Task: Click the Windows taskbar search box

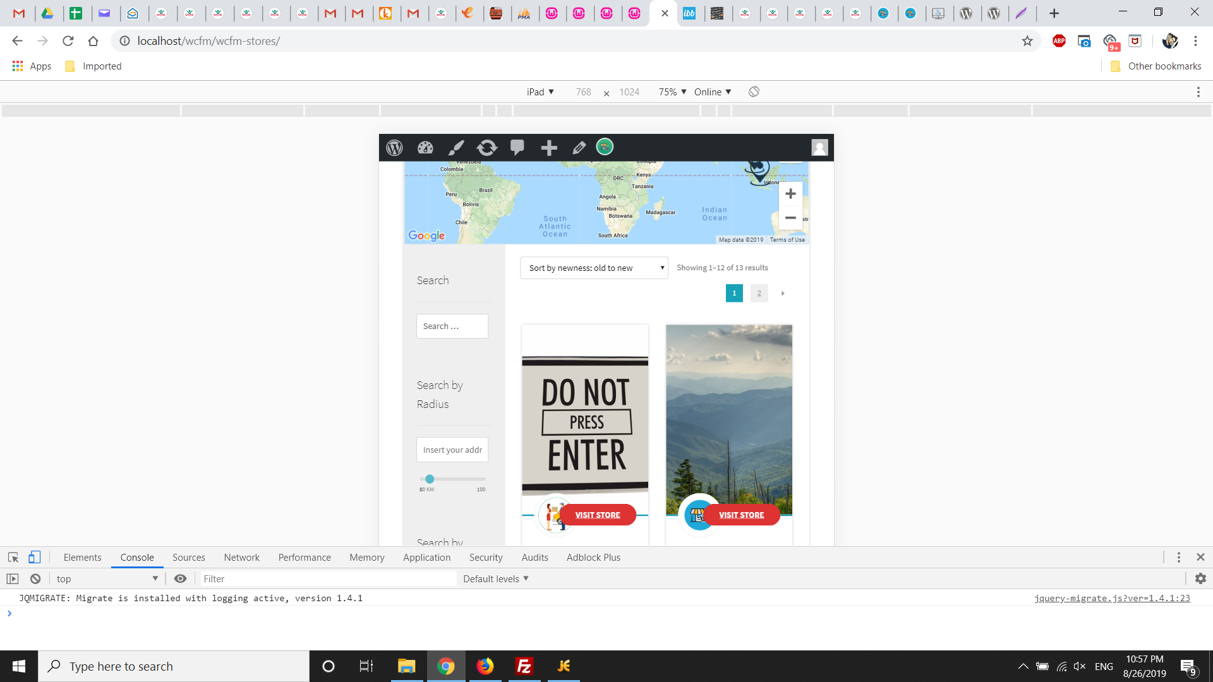Action: [174, 666]
